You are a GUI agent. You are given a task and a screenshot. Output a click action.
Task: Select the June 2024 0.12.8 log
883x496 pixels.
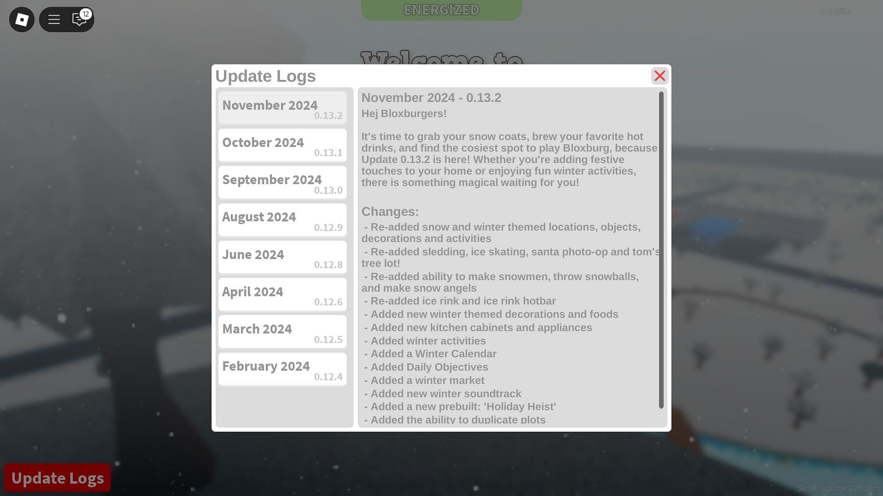[x=282, y=257]
